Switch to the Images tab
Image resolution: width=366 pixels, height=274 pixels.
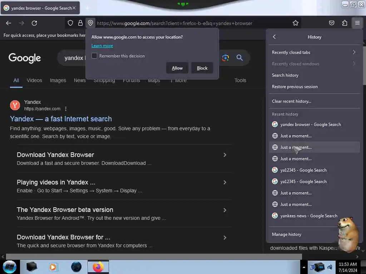[58, 80]
